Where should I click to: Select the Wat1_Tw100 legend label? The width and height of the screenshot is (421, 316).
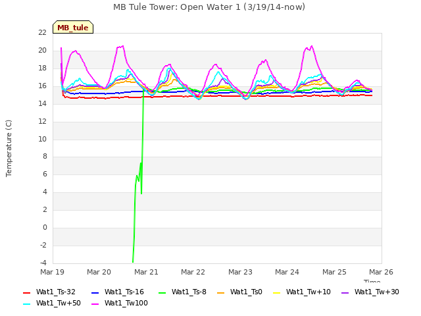126,303
